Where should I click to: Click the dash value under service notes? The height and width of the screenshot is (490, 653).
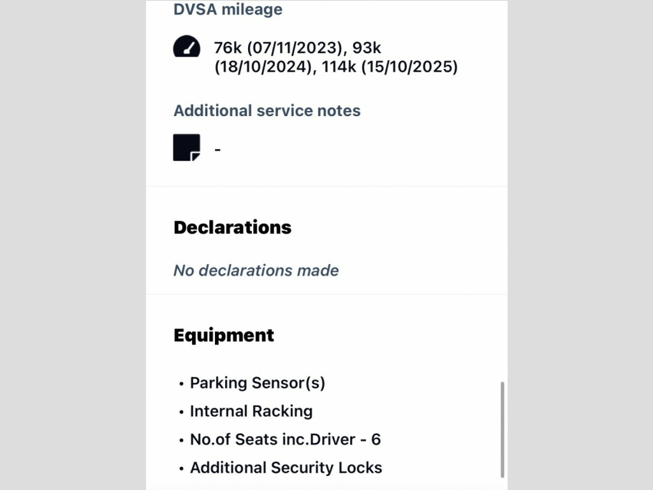217,150
